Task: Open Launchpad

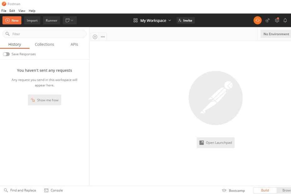Action: pos(215,142)
